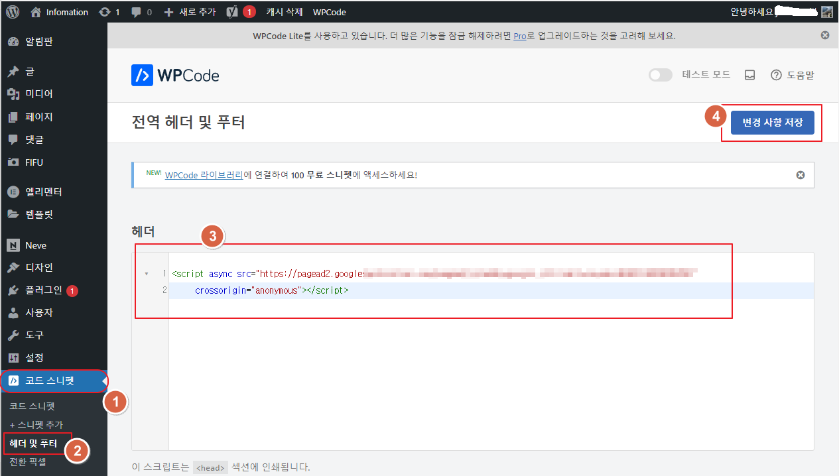This screenshot has height=476, width=839.
Task: Open 템플릿 templates menu
Action: (53, 214)
